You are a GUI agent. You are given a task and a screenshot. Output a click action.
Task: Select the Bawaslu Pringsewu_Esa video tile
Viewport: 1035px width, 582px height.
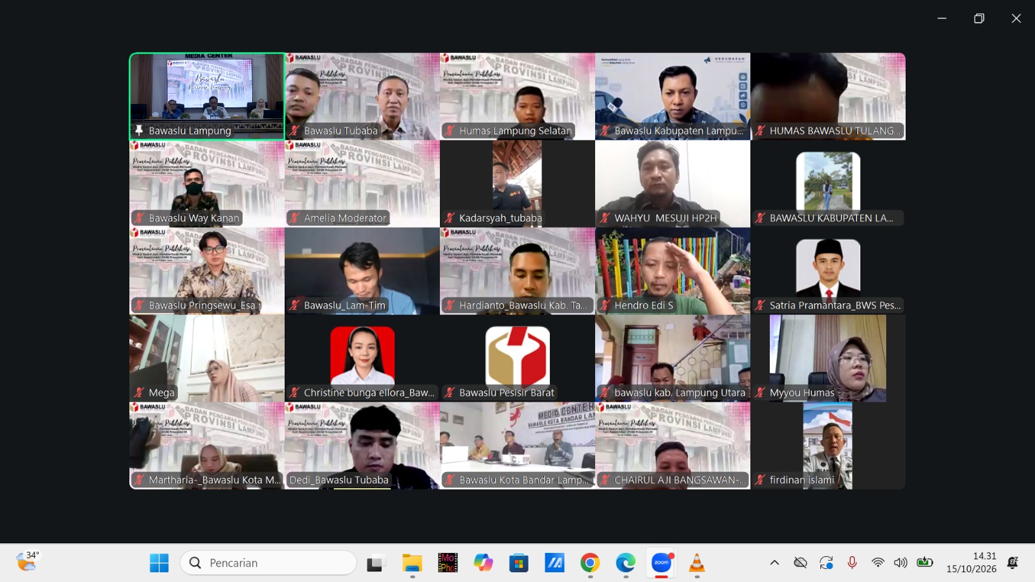tap(207, 271)
